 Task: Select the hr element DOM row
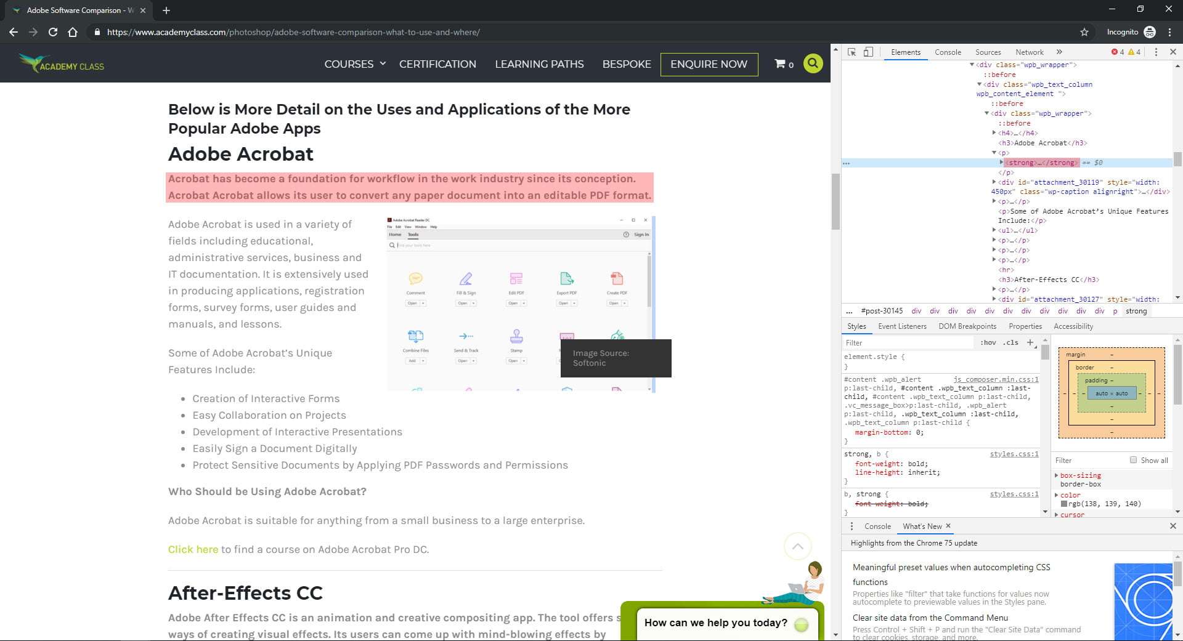[1006, 270]
